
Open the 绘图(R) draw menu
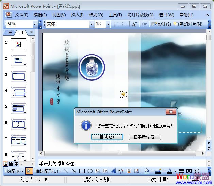coord(15,171)
